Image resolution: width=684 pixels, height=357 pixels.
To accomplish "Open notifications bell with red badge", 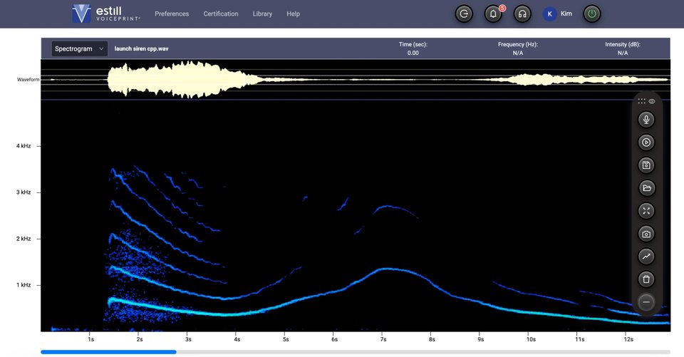I will 493,14.
